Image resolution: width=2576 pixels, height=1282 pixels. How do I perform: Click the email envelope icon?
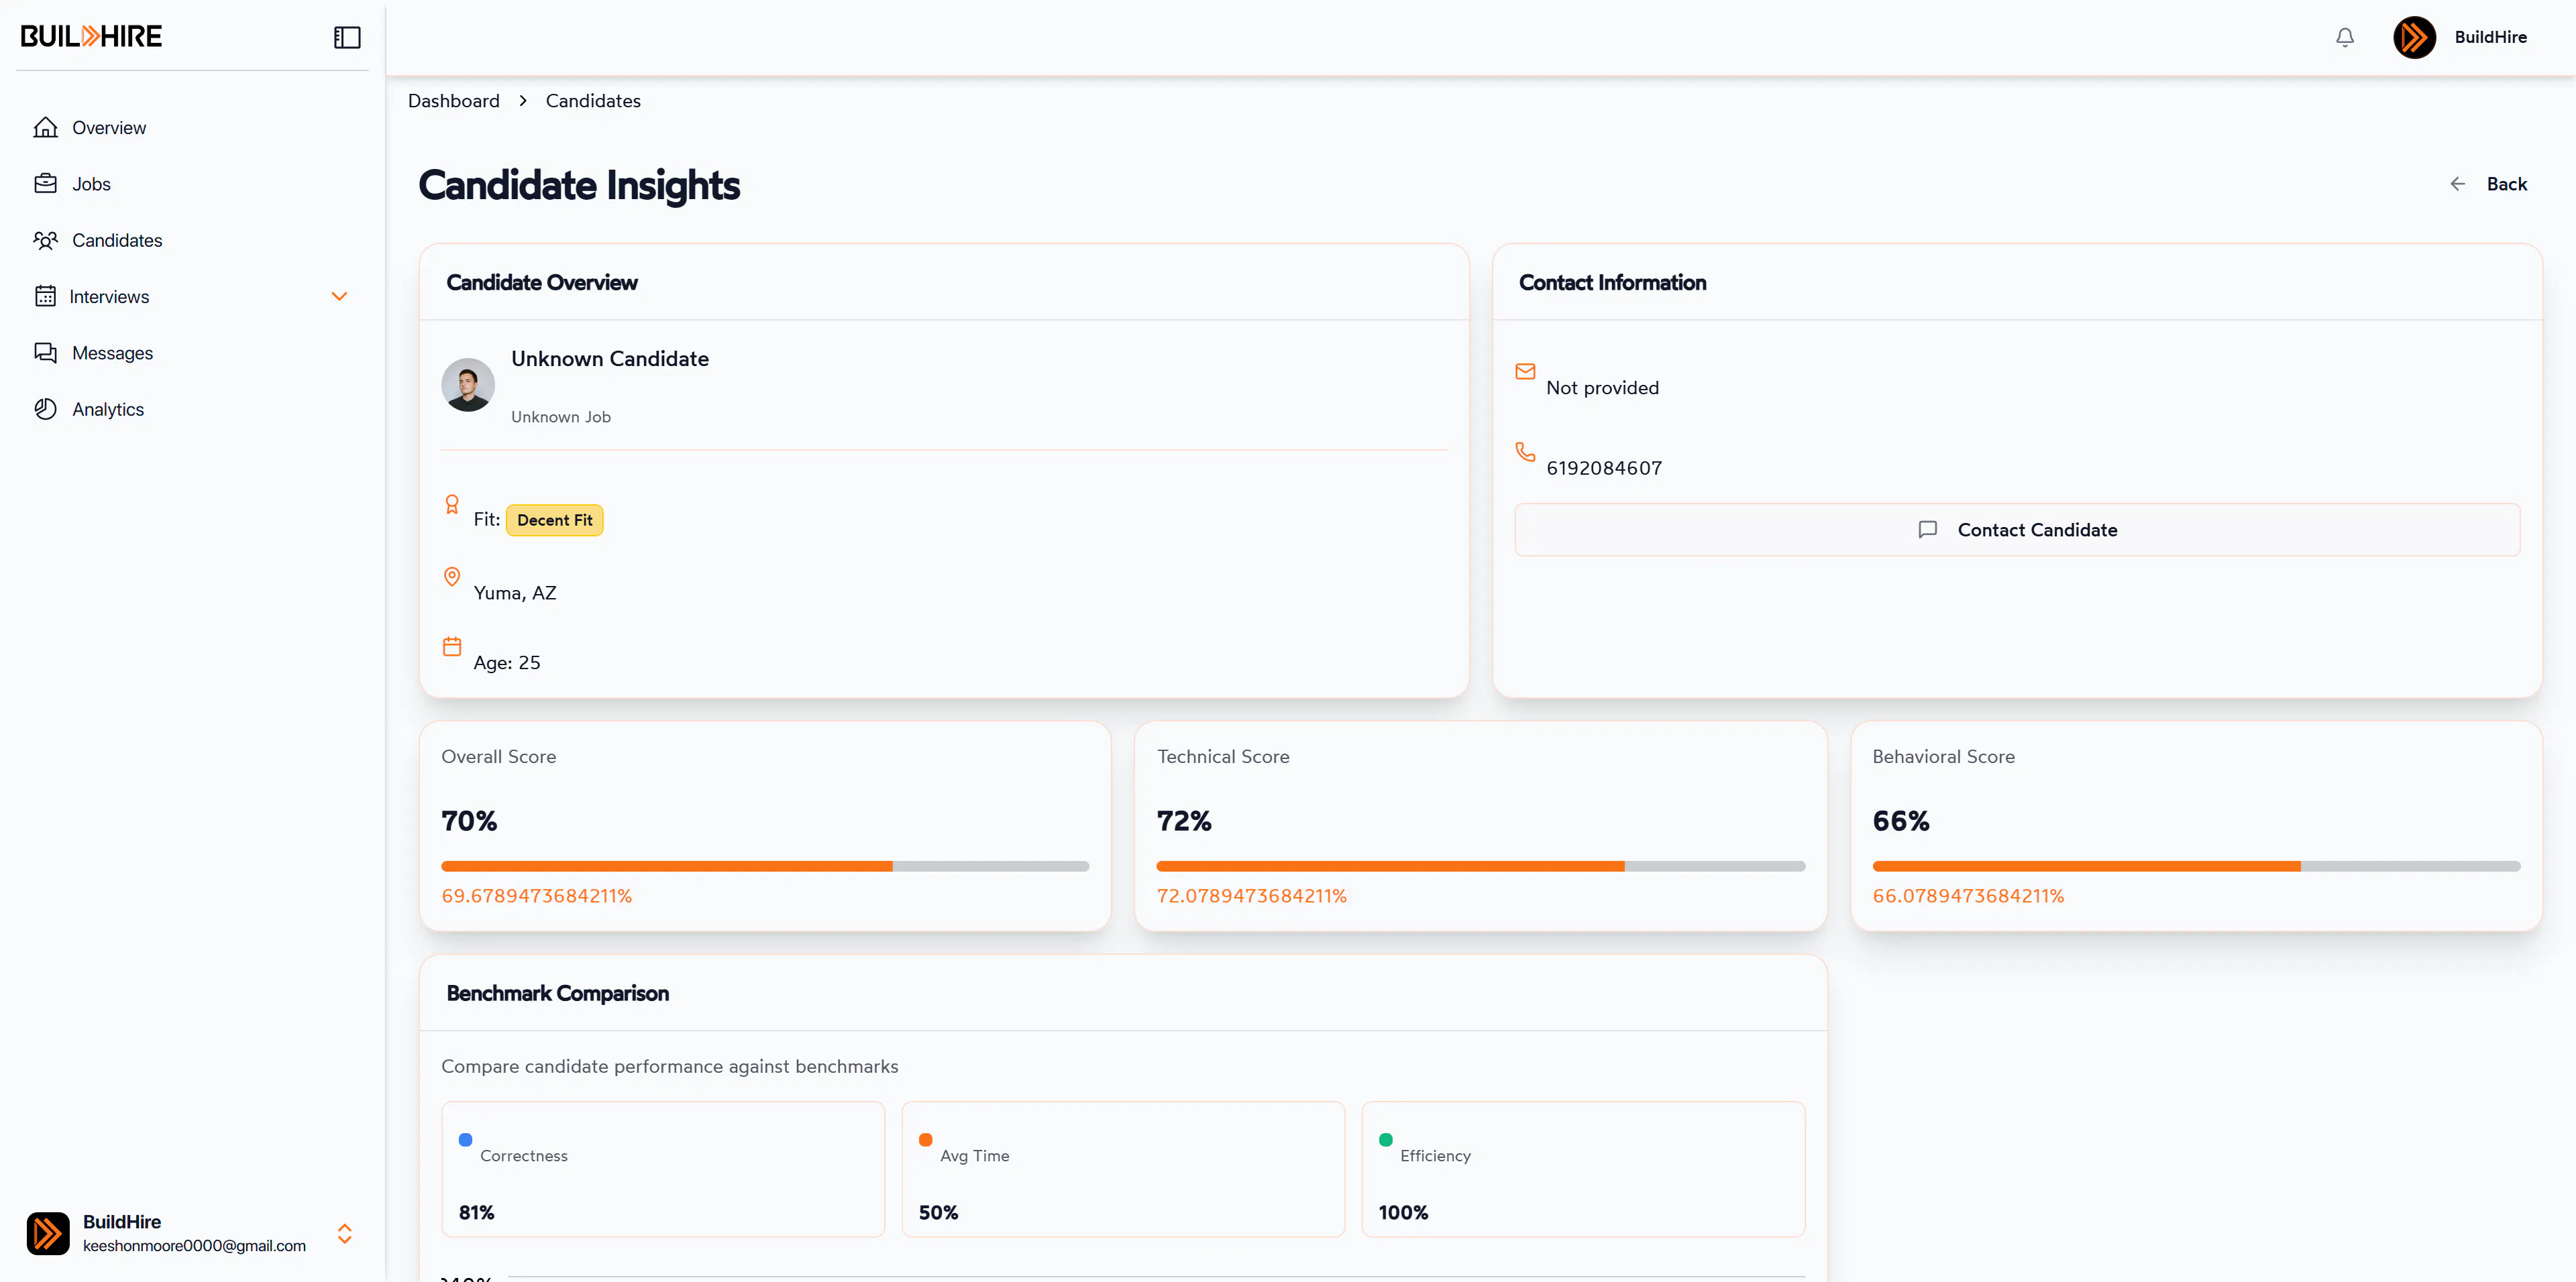(1525, 371)
